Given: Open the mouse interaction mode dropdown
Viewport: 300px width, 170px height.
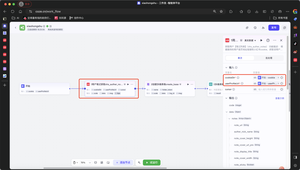Looking at the screenshot, I should (x=75, y=163).
